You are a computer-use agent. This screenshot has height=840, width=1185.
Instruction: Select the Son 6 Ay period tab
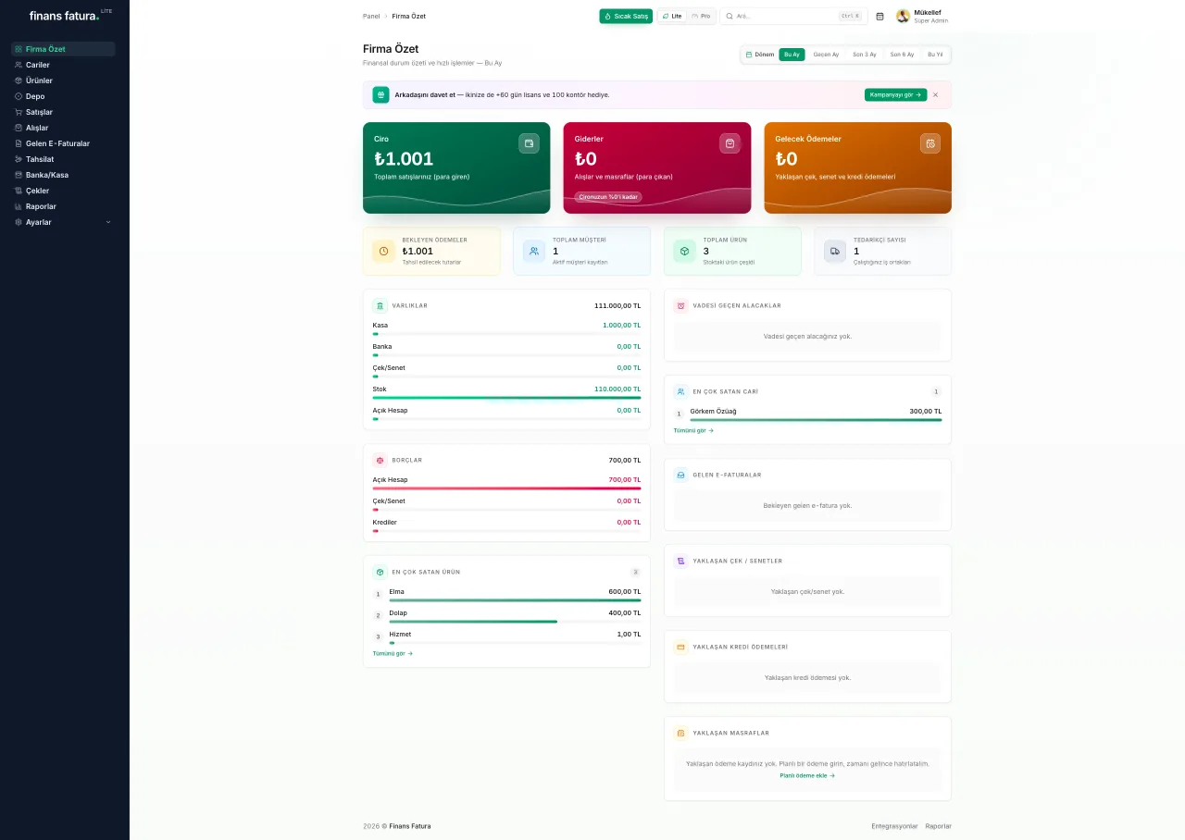pos(902,55)
